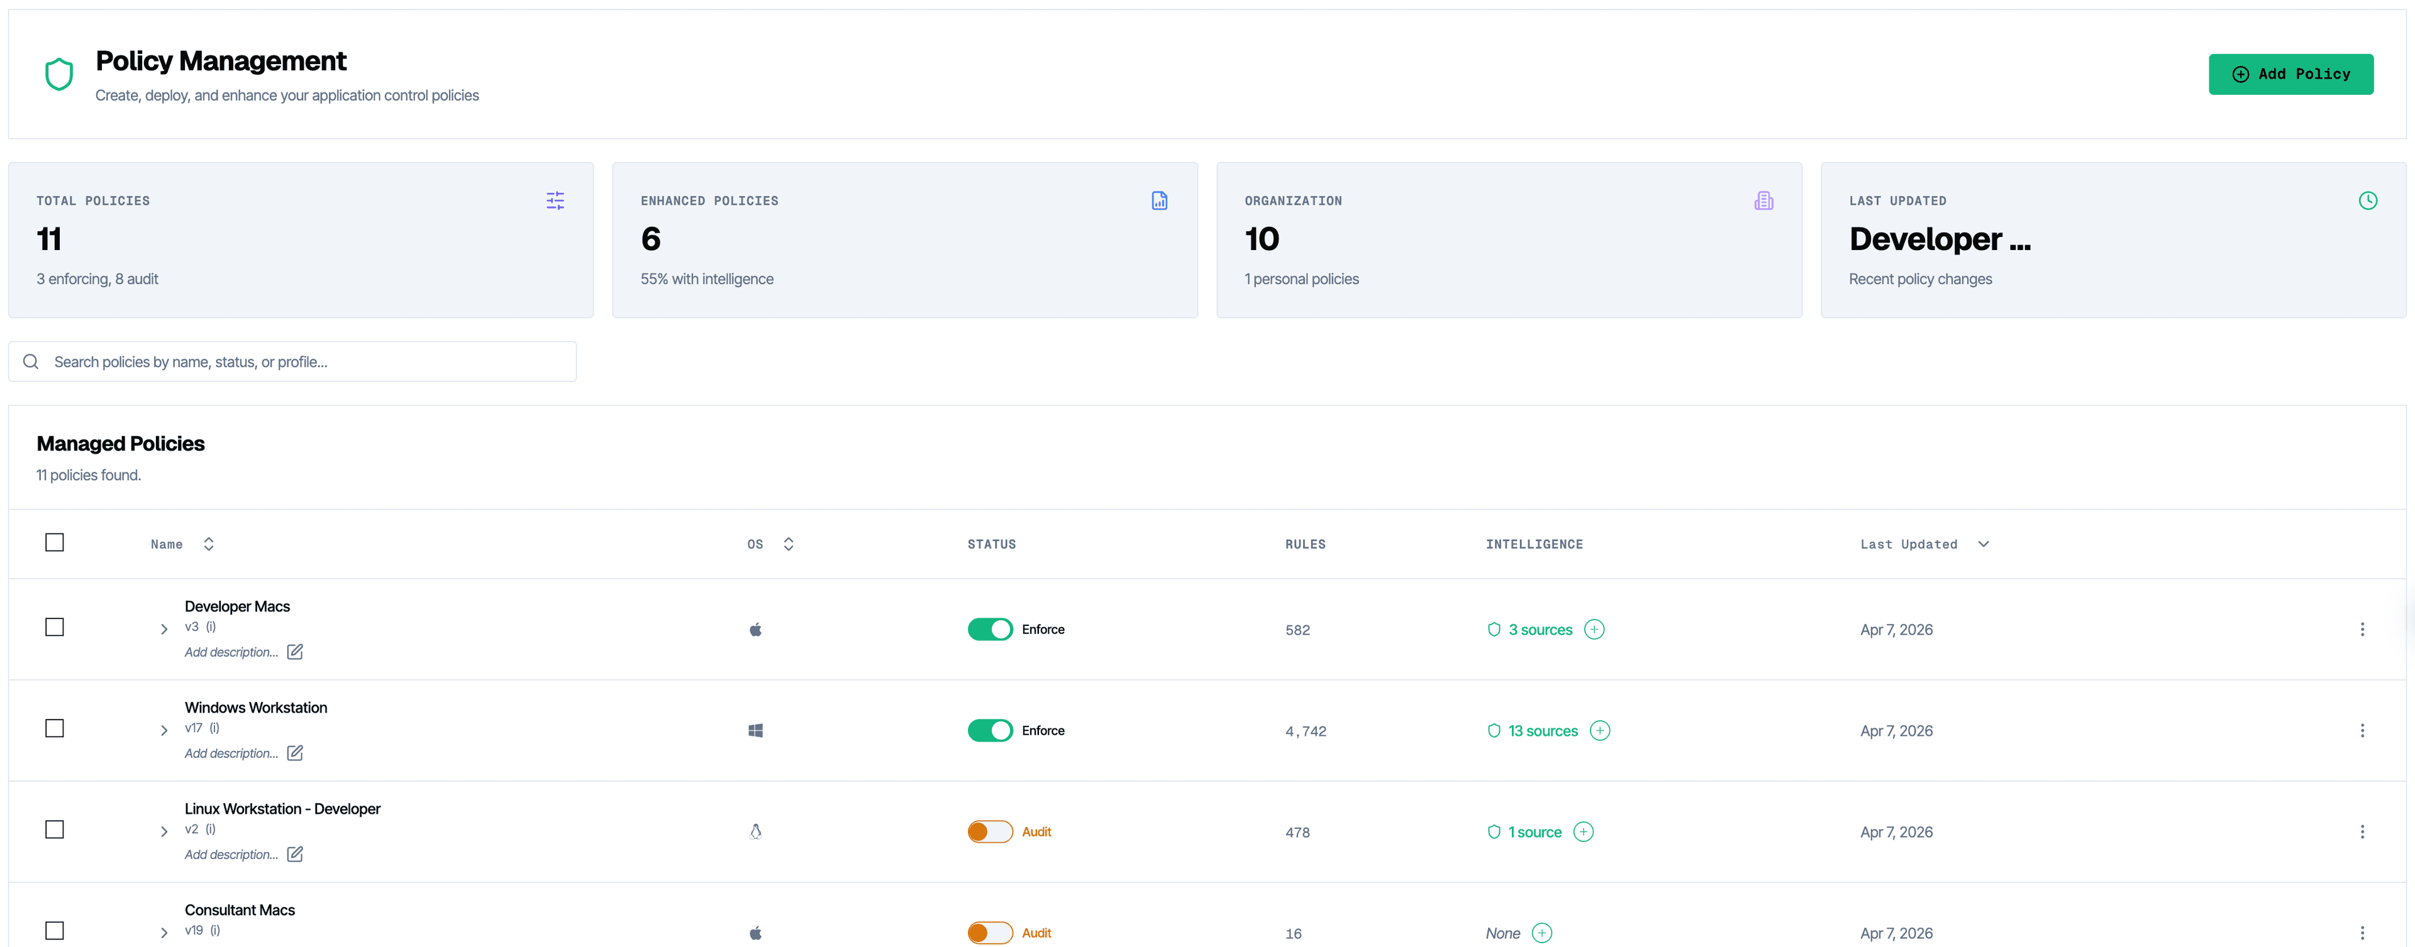Open the three-dot menu for Windows Workstation
The height and width of the screenshot is (947, 2415).
2363,731
